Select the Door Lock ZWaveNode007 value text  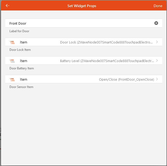coord(106,42)
